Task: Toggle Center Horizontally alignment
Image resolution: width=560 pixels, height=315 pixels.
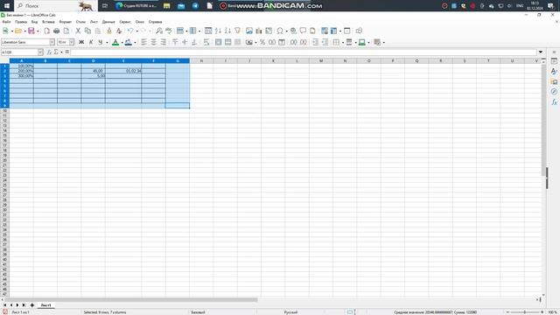Action: point(154,42)
